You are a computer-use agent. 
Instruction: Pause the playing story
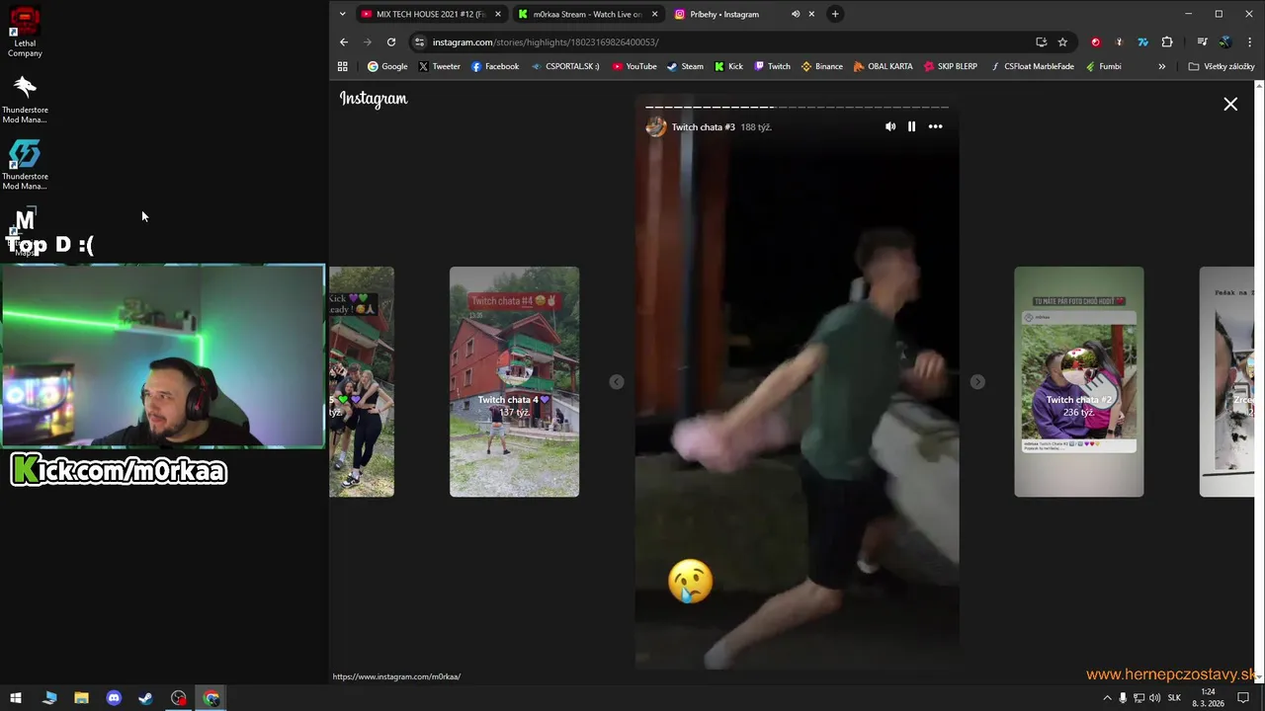tap(911, 126)
